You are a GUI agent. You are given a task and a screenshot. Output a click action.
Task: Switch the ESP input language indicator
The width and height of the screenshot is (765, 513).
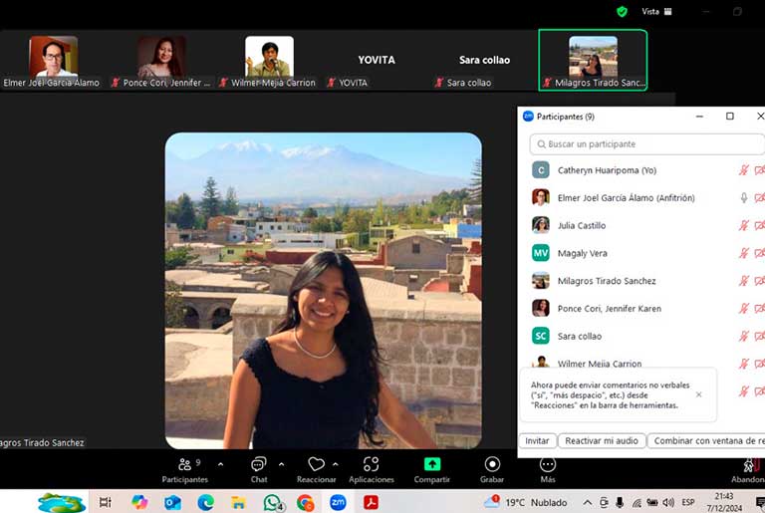[x=688, y=502]
